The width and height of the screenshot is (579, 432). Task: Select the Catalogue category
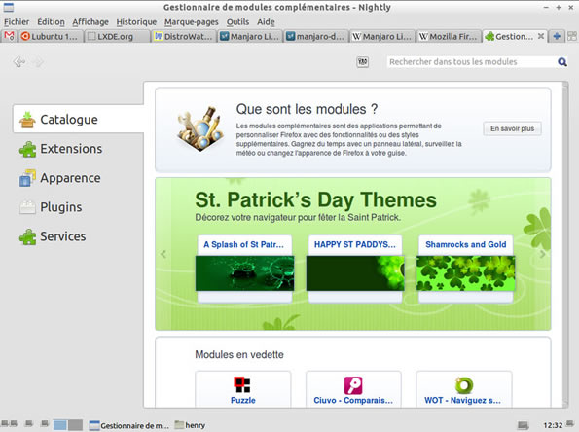tap(78, 119)
